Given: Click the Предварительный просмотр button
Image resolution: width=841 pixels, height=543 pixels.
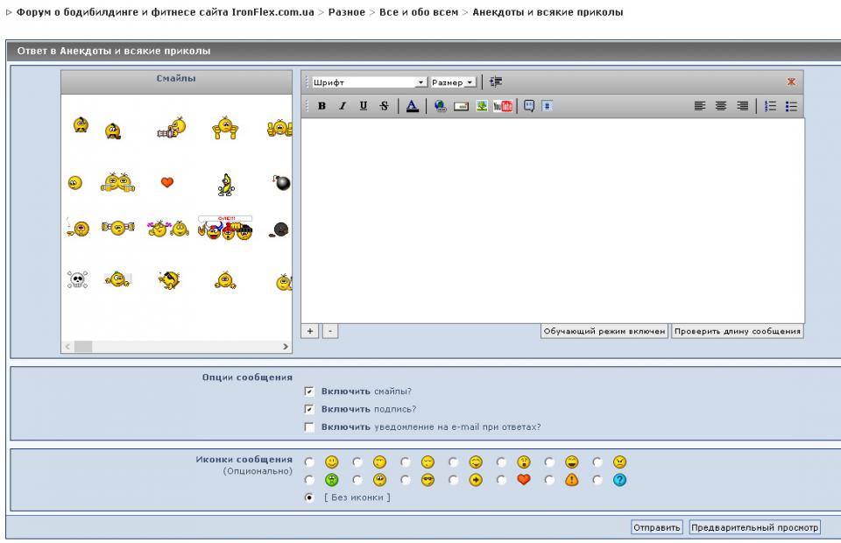Looking at the screenshot, I should 753,527.
